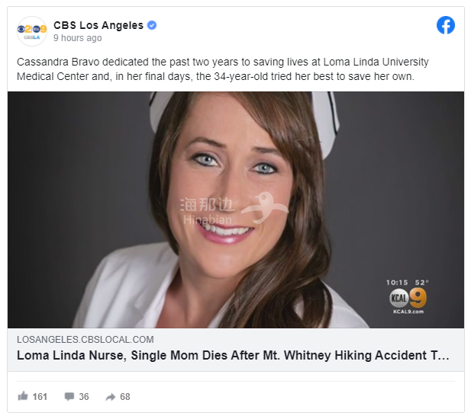The image size is (471, 419).
Task: Visit the LOSANGELES.CBSLOCAL.COM domain link
Action: 85,340
